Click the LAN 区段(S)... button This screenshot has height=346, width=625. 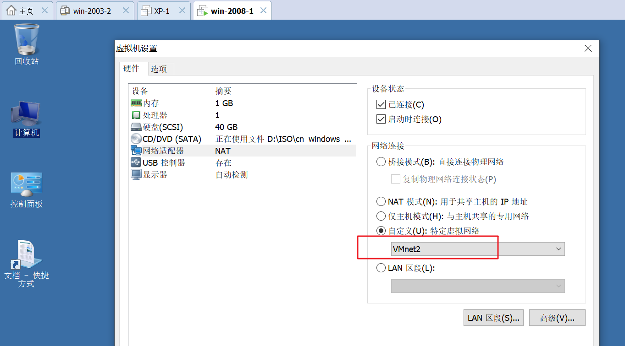(x=493, y=318)
